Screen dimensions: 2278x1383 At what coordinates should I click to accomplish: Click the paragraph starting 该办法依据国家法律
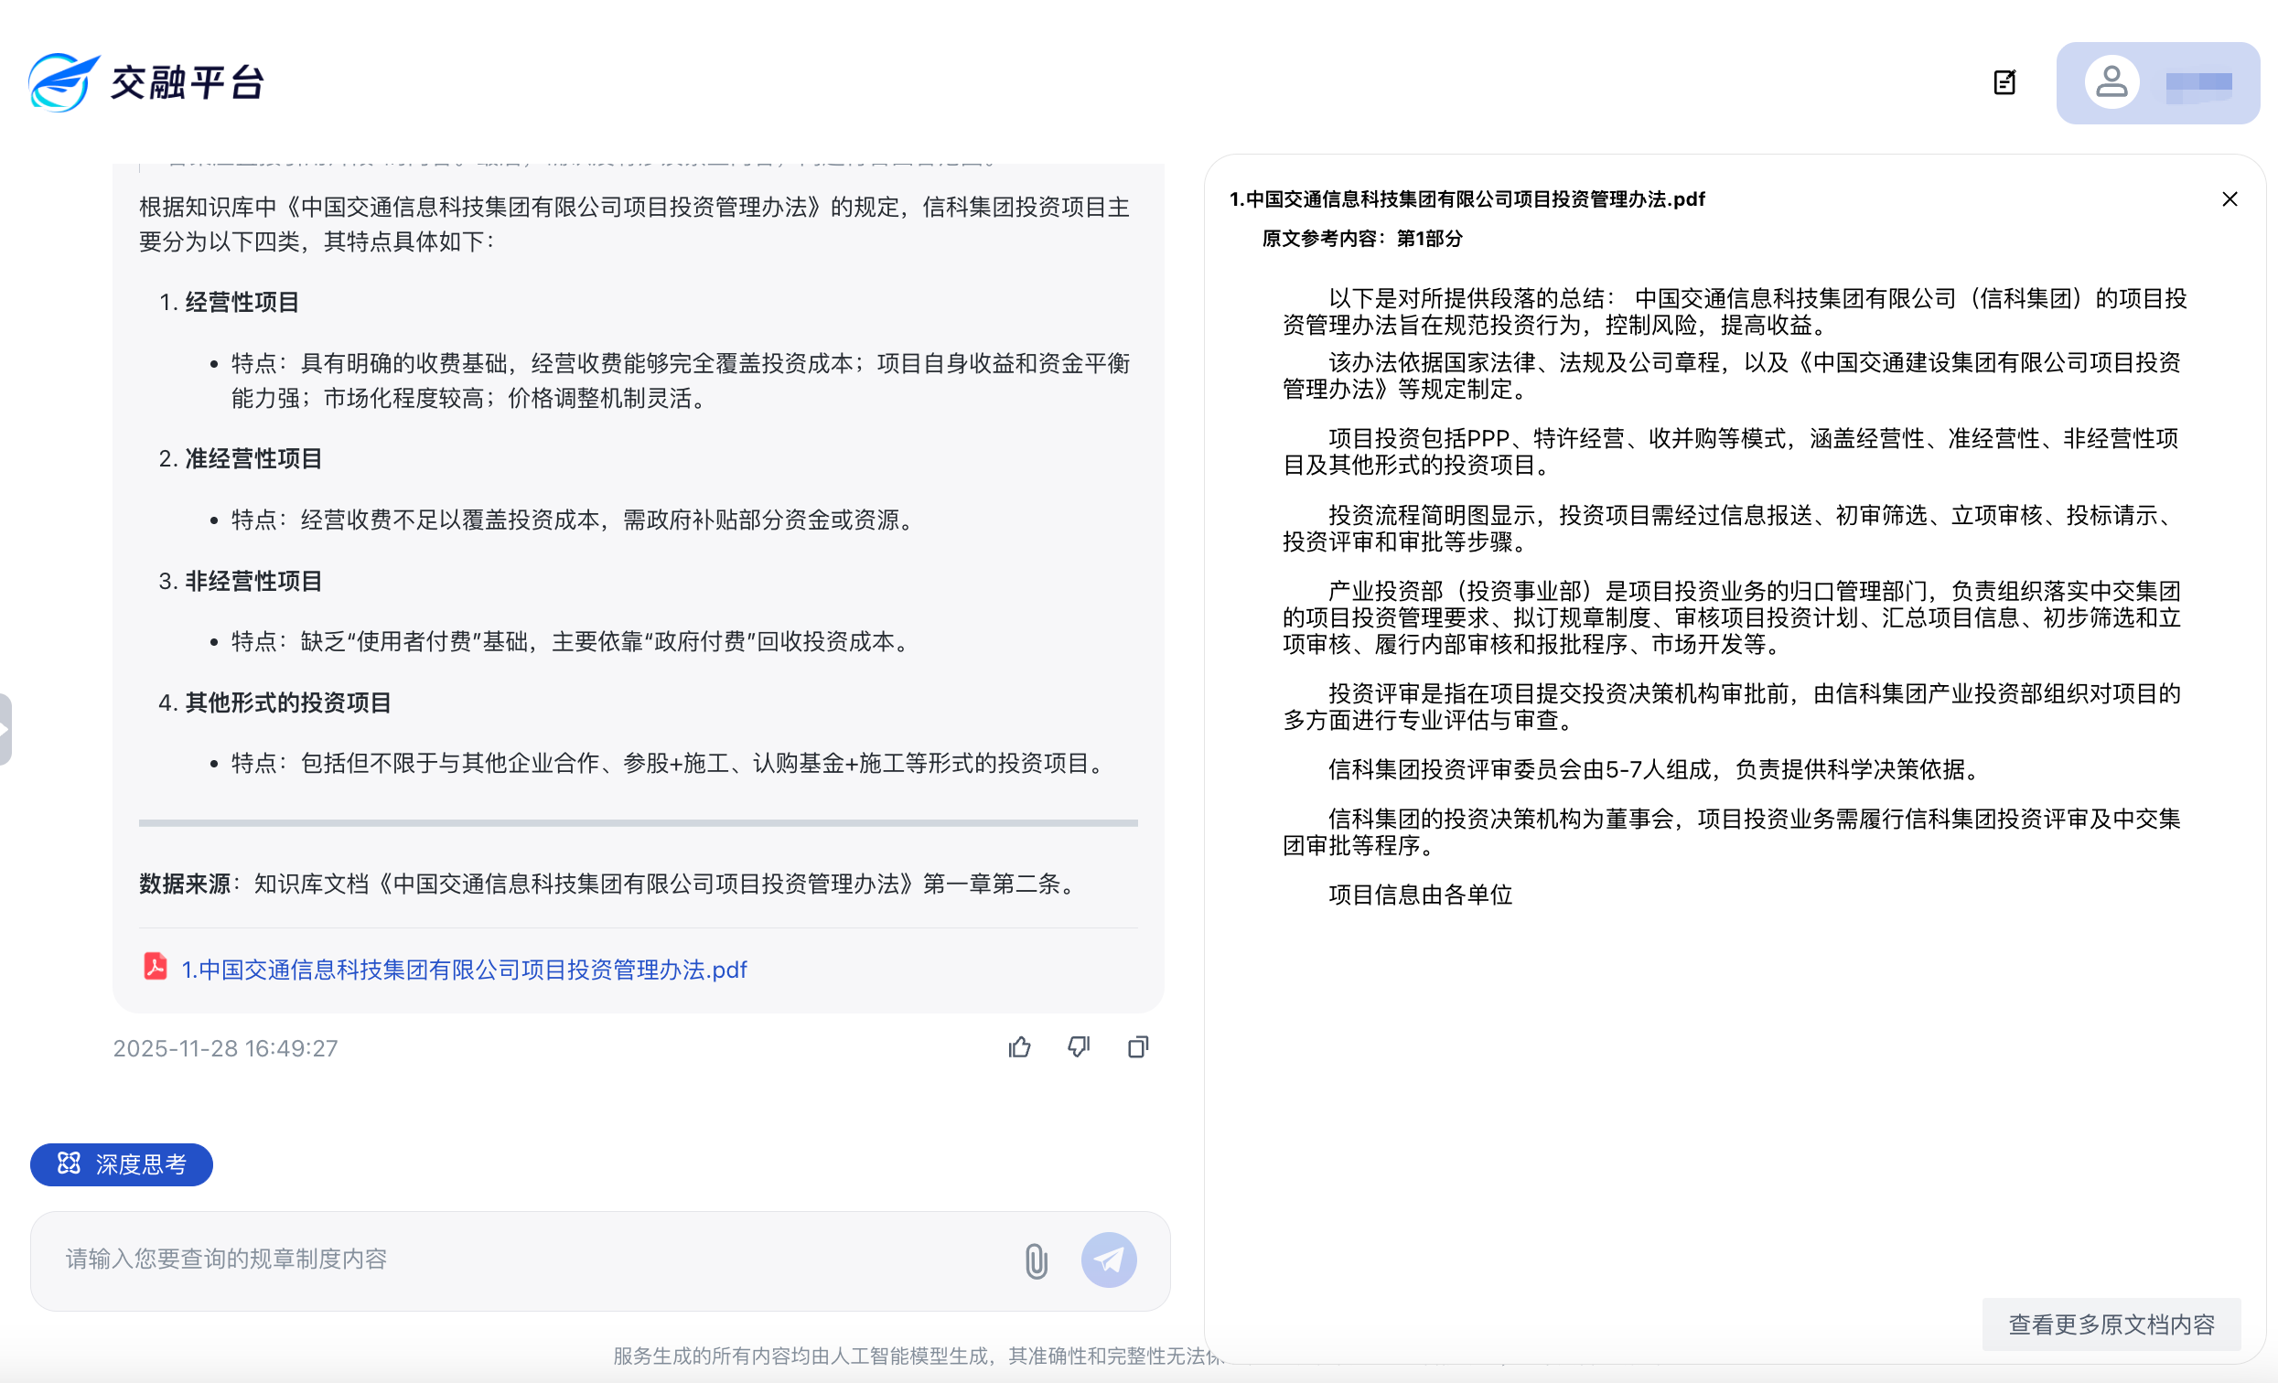point(1733,375)
